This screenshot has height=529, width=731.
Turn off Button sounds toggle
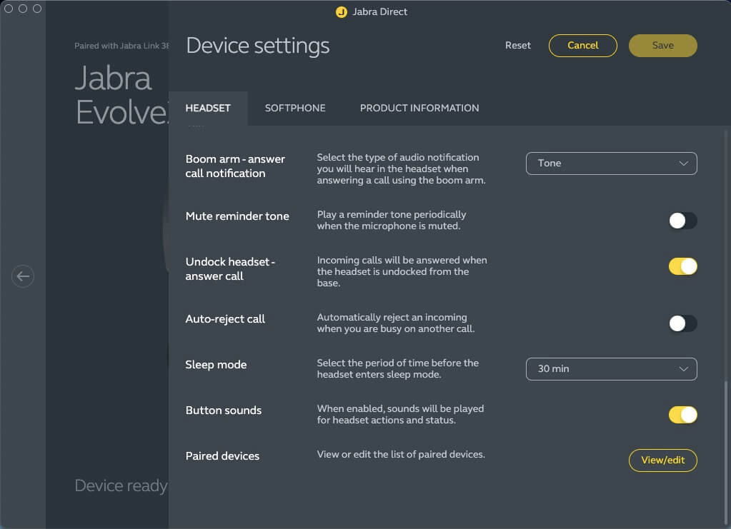pos(682,415)
